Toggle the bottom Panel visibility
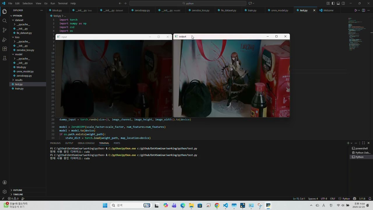Screen dimensions: 373x210 pyautogui.click(x=338, y=3)
